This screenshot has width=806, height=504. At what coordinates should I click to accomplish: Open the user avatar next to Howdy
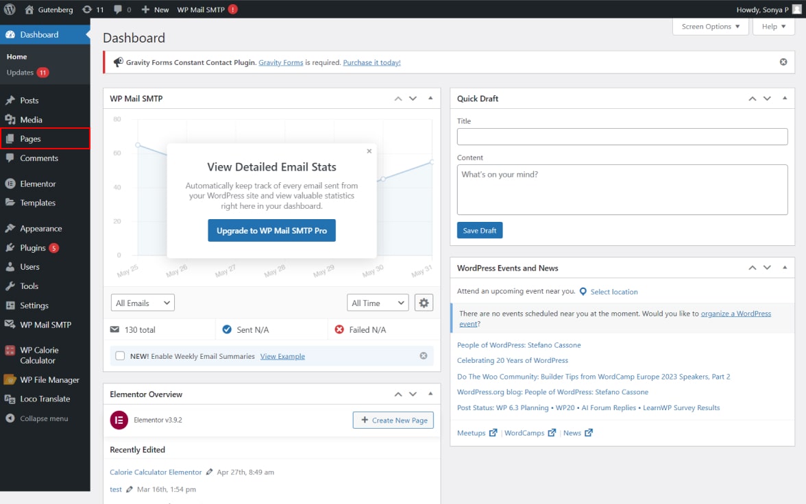[796, 10]
